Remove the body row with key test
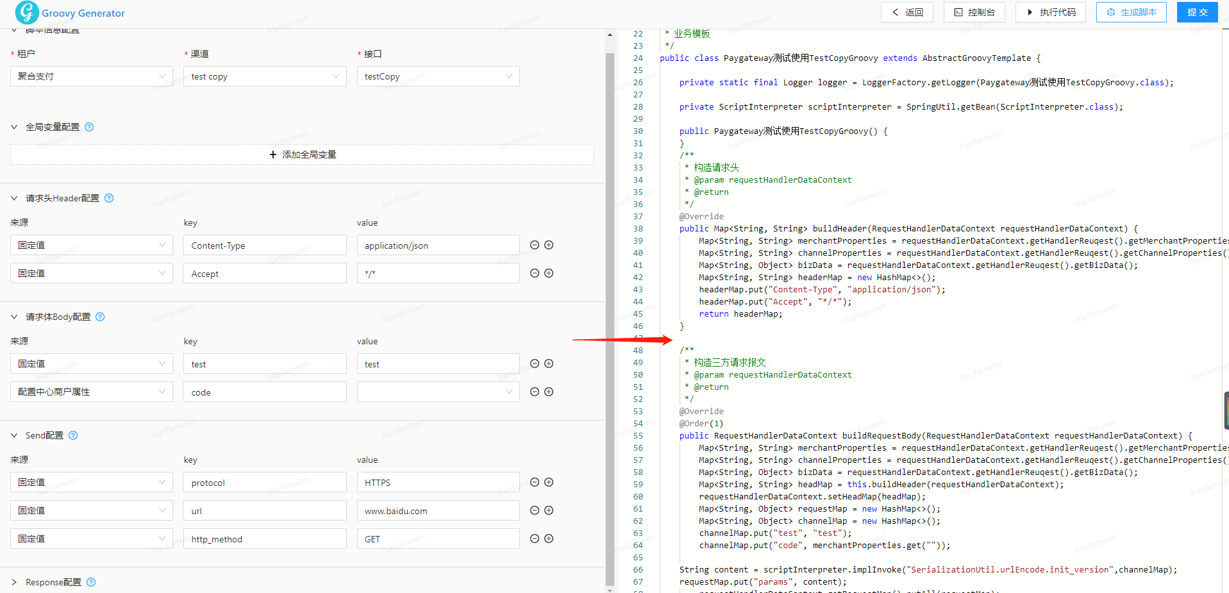 point(535,363)
